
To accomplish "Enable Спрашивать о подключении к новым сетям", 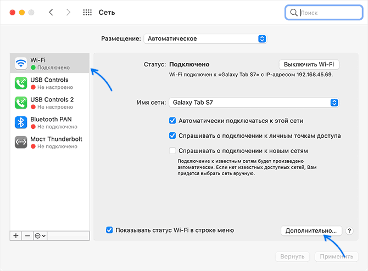I will 172,151.
